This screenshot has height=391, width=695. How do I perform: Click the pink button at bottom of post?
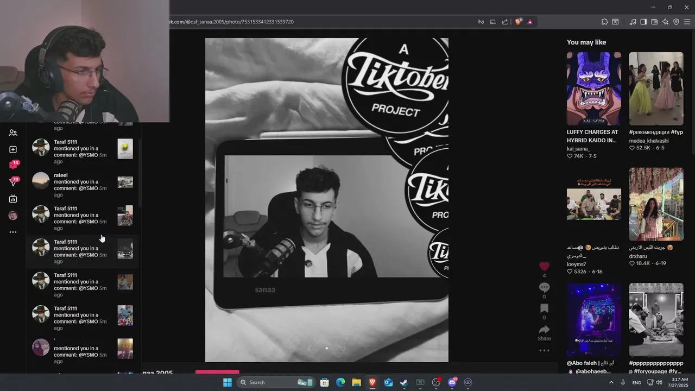tap(217, 372)
